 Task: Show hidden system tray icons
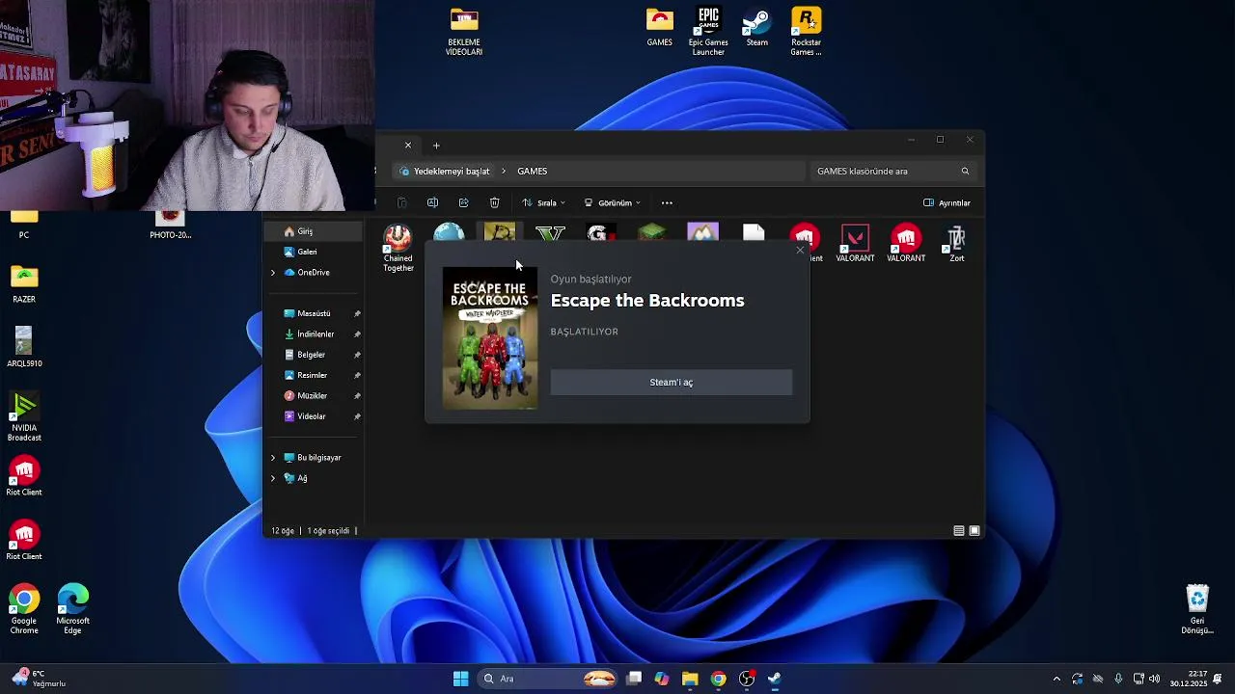pos(1057,679)
